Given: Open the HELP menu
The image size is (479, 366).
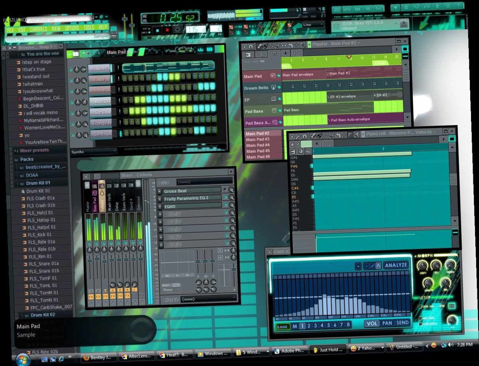Looking at the screenshot, I should tap(103, 28).
